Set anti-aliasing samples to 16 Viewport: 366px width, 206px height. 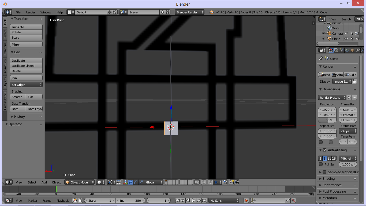pyautogui.click(x=333, y=158)
